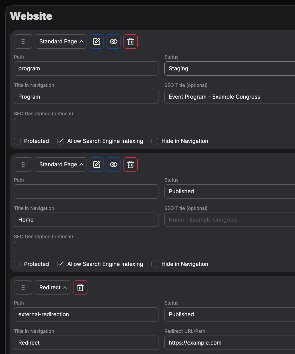This screenshot has width=295, height=354.
Task: Click the SEO Description field of program page
Action: tap(155, 125)
